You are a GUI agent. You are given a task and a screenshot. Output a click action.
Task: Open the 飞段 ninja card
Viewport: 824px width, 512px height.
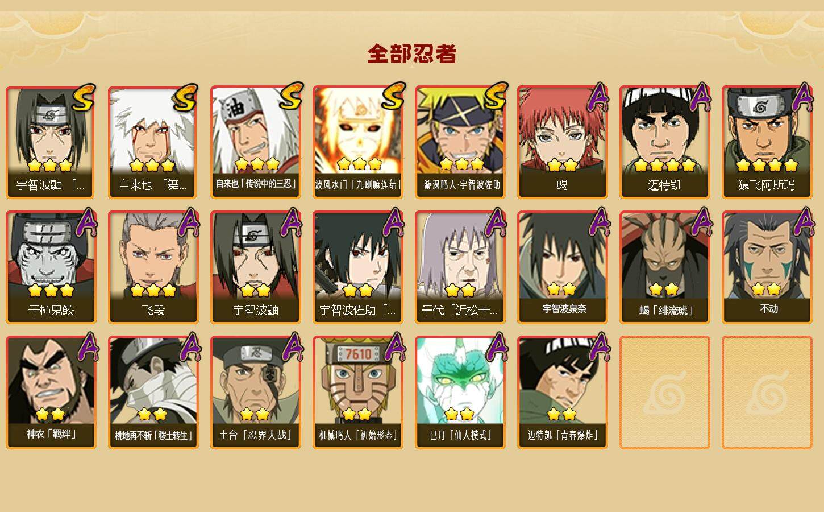tap(153, 267)
